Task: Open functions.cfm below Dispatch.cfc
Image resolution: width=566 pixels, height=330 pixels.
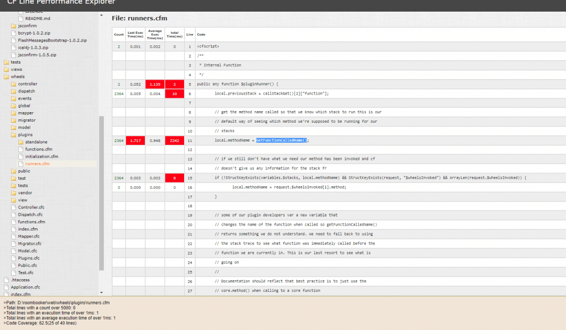Action: click(x=32, y=222)
